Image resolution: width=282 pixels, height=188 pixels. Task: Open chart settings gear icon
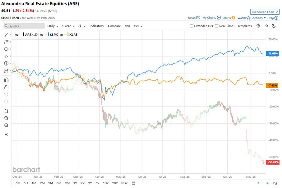coord(258,26)
